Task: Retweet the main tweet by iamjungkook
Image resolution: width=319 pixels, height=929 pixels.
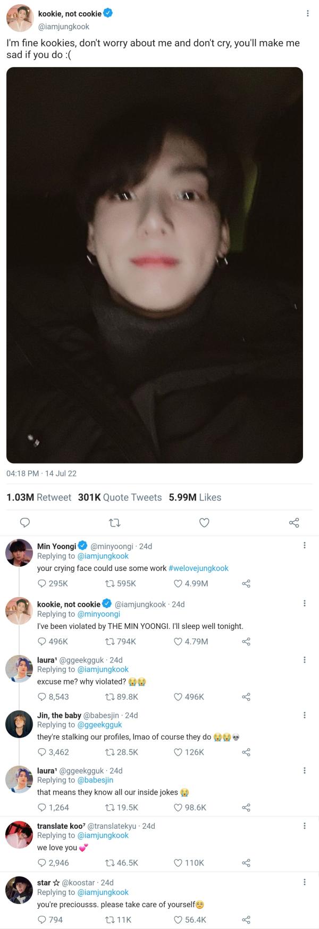Action: [x=114, y=522]
